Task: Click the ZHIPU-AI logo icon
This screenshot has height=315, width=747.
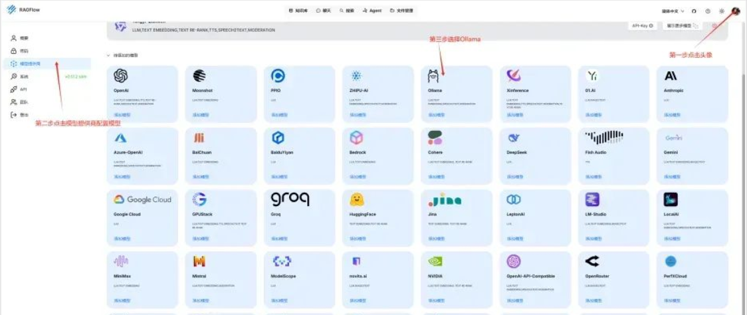Action: [356, 76]
